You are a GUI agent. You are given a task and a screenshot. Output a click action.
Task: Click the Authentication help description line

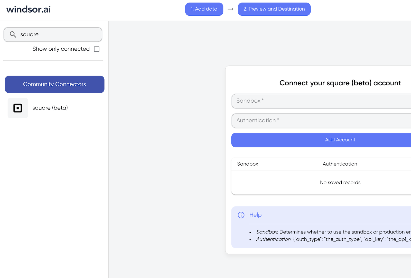pos(333,239)
